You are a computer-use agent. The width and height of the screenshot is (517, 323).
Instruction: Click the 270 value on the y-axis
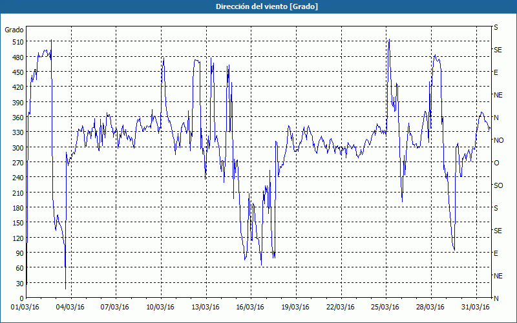(18, 163)
